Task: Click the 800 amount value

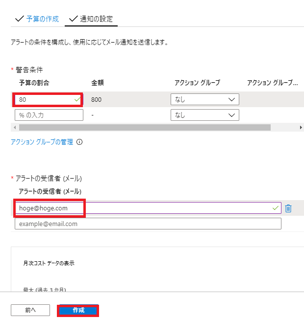Action: pyautogui.click(x=96, y=100)
